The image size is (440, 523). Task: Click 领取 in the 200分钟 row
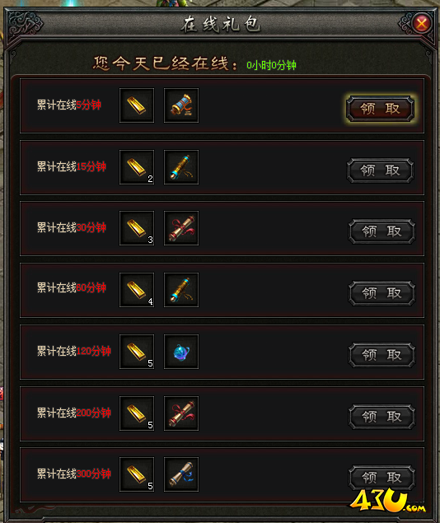pyautogui.click(x=381, y=417)
